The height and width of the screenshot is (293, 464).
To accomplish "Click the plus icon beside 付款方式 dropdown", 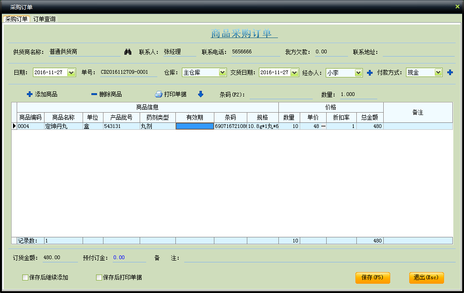I will pos(450,72).
